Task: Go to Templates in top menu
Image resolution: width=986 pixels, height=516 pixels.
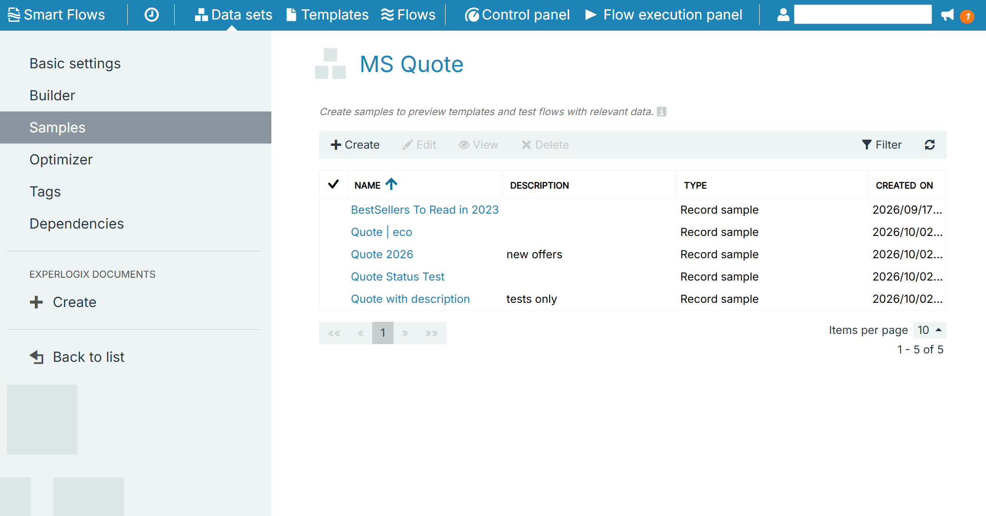Action: (327, 15)
